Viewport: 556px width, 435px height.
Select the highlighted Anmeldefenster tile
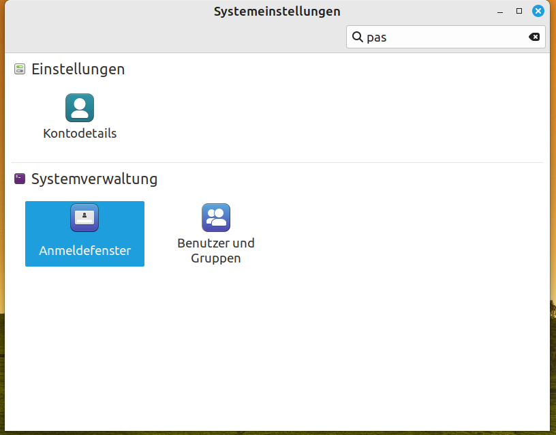tap(84, 234)
